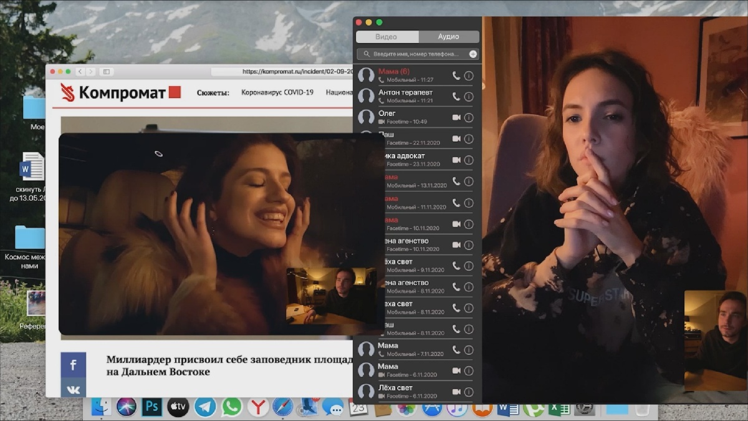
Task: Start a video call with Олег
Action: [456, 117]
